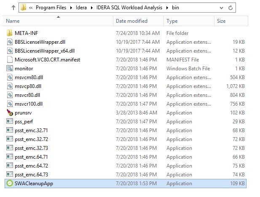Click psst_emc.64.71 file name

pyautogui.click(x=31, y=157)
